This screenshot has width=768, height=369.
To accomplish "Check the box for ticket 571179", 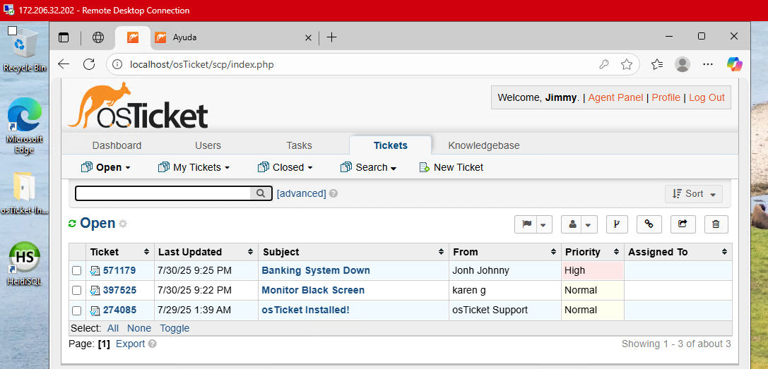I will coord(76,271).
